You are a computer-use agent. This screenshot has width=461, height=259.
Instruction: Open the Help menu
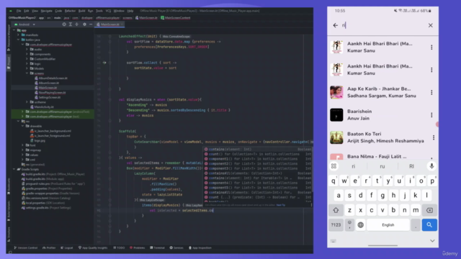tap(130, 11)
